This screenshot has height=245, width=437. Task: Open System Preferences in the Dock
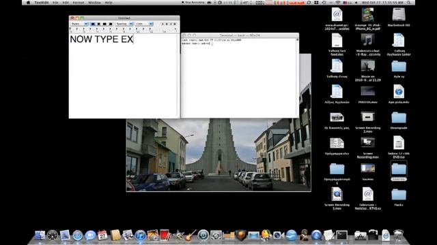coord(216,235)
